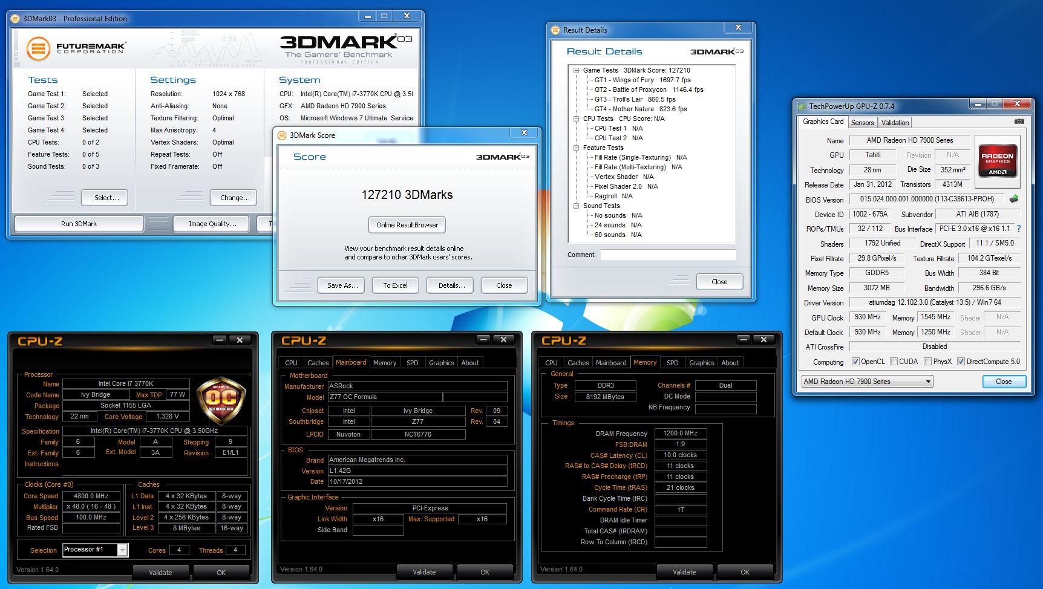The image size is (1043, 589).
Task: Click the Radeon Graphics logo in GPU-Z
Action: [998, 160]
